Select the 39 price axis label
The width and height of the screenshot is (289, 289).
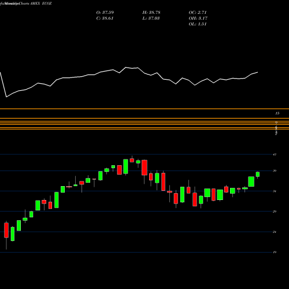tap(275, 171)
